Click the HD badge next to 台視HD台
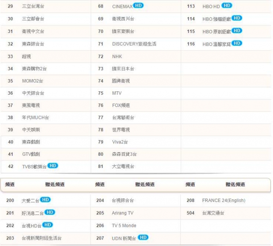273x246 pixels. 47,225
